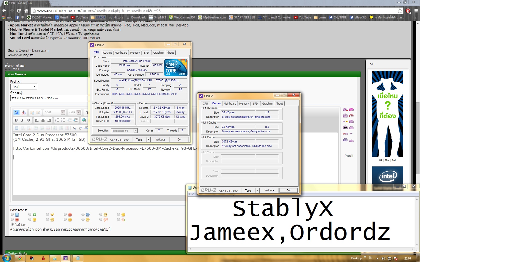Open the Memory tab in the CPU-Z Caches window
Image resolution: width=512 pixels, height=262 pixels.
pos(244,104)
